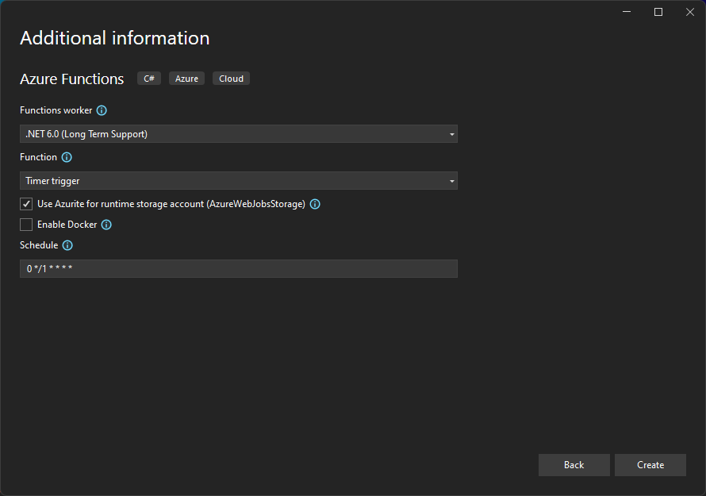Click inside the Schedule cron expression field
Image resolution: width=706 pixels, height=496 pixels.
[x=238, y=268]
